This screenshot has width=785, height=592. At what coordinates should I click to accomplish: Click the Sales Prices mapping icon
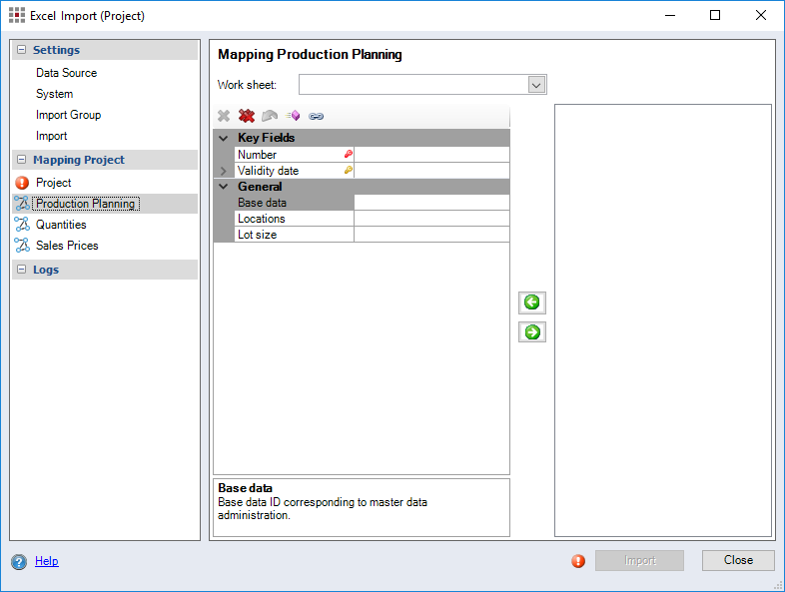[22, 246]
